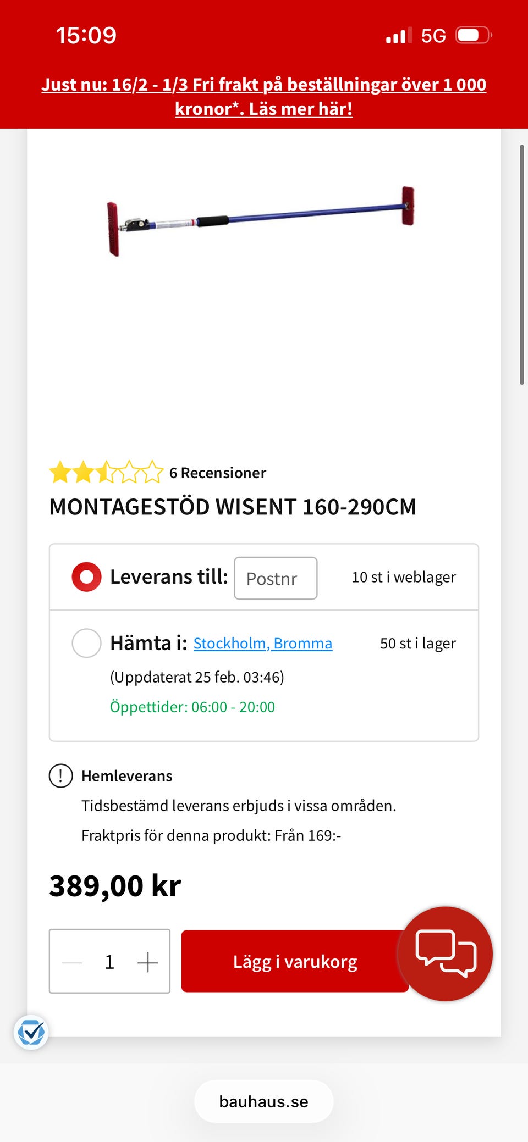Image resolution: width=528 pixels, height=1142 pixels.
Task: Open the live chat bubble
Action: click(446, 953)
